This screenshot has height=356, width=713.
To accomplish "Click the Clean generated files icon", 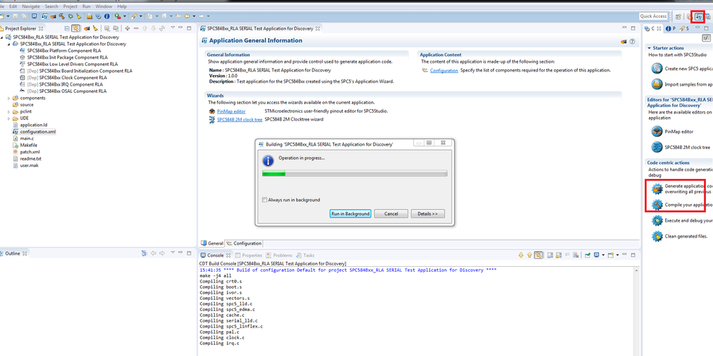I will point(657,236).
